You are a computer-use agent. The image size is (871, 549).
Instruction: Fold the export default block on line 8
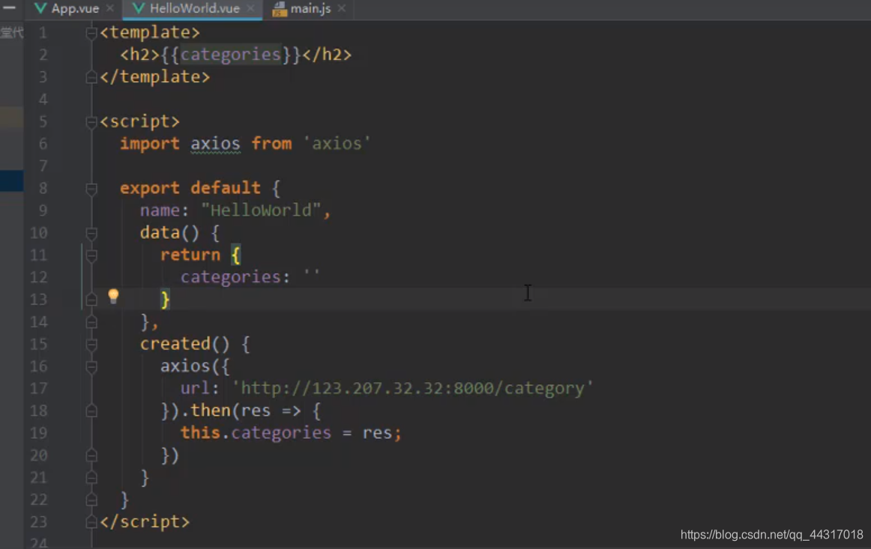coord(91,189)
